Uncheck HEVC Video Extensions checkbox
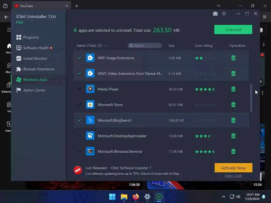Viewport: 271px width, 203px height. tap(79, 73)
